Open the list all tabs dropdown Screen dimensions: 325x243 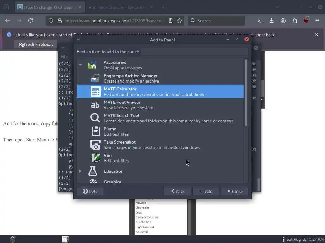[x=277, y=7]
